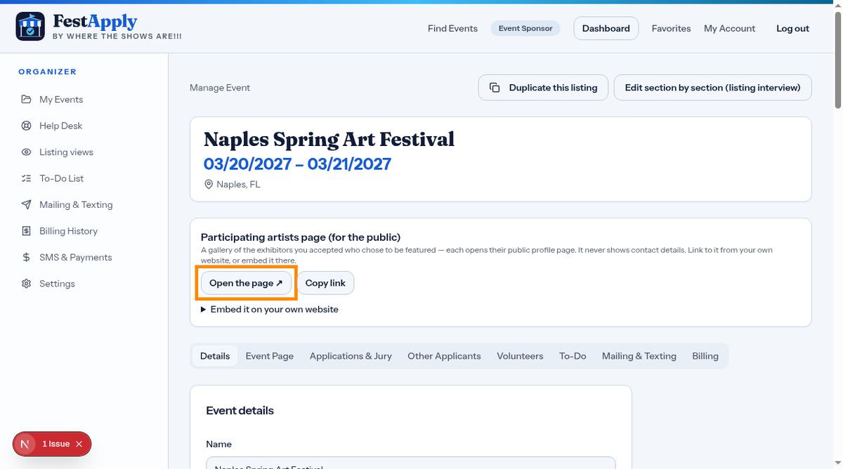The image size is (843, 469).
Task: Select the Other Applicants tab
Action: pos(444,356)
